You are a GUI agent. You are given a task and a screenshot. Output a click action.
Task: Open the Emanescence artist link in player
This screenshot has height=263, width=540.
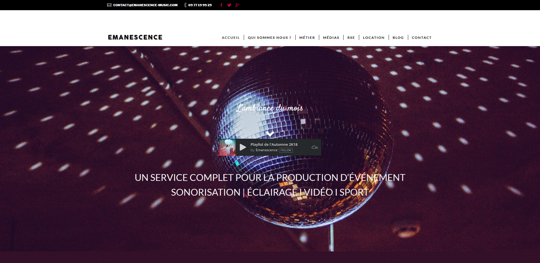(x=266, y=150)
